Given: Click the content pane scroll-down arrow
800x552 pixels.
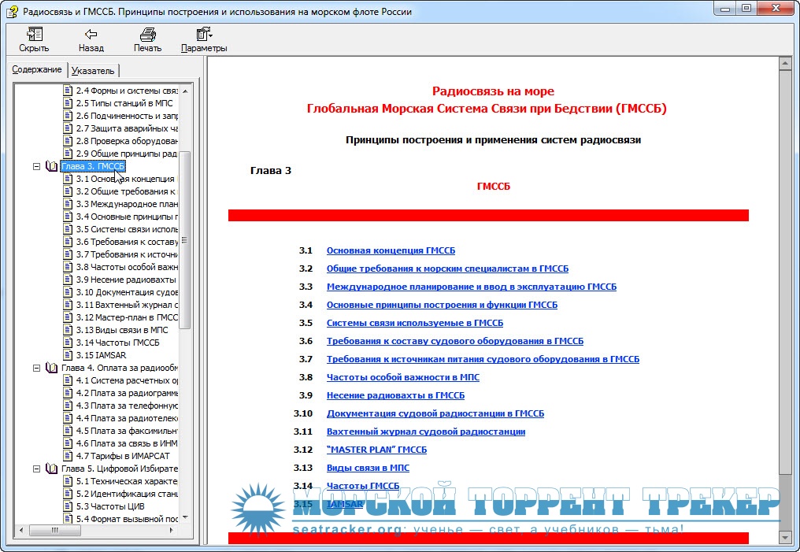Looking at the screenshot, I should pos(785,537).
